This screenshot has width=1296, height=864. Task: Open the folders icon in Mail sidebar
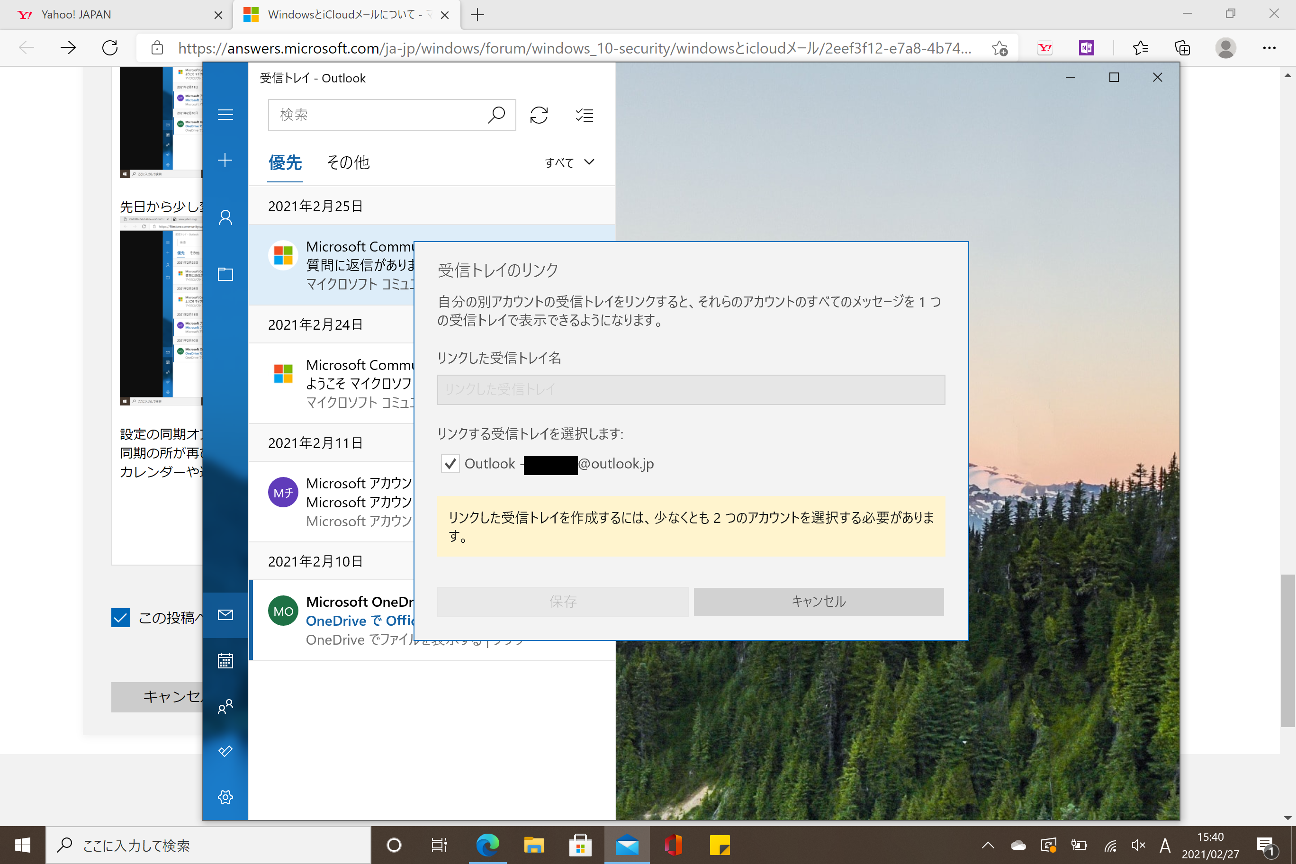(x=225, y=274)
